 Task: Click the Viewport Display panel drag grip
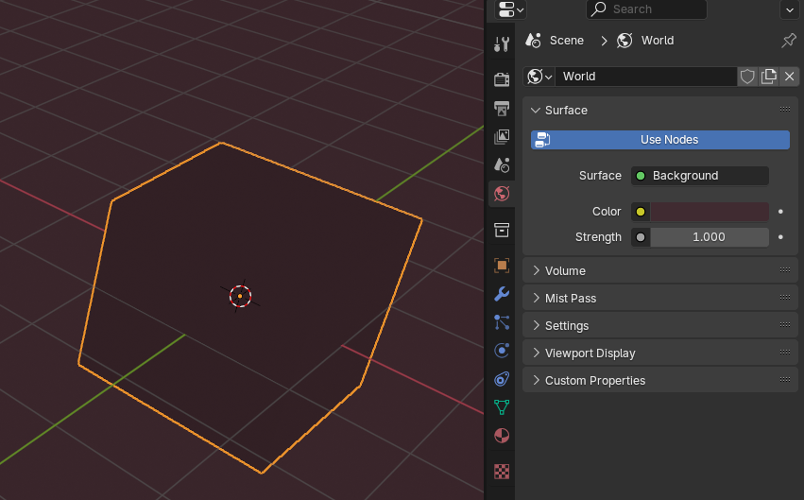[784, 352]
